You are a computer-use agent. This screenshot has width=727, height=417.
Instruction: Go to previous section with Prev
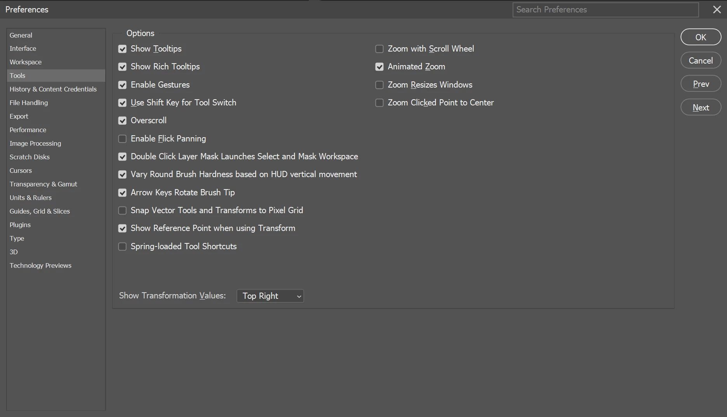click(701, 84)
